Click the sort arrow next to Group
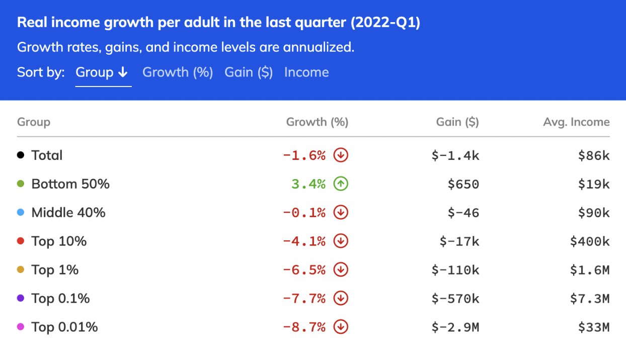 123,72
